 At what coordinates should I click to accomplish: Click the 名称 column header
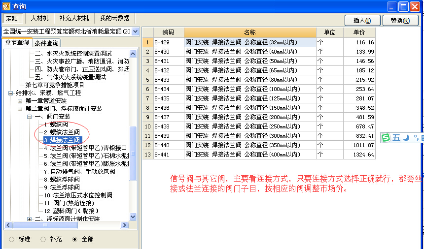pyautogui.click(x=250, y=32)
